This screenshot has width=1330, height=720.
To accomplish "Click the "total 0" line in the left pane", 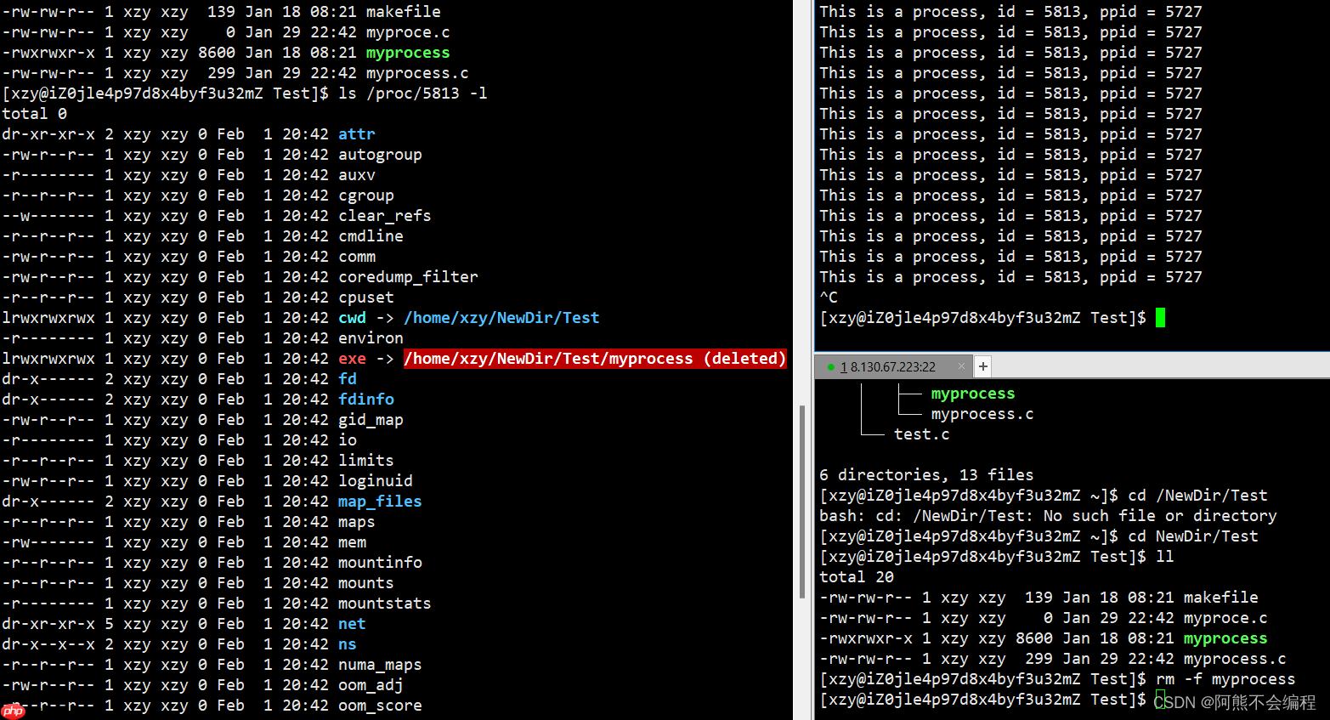I will pyautogui.click(x=34, y=114).
